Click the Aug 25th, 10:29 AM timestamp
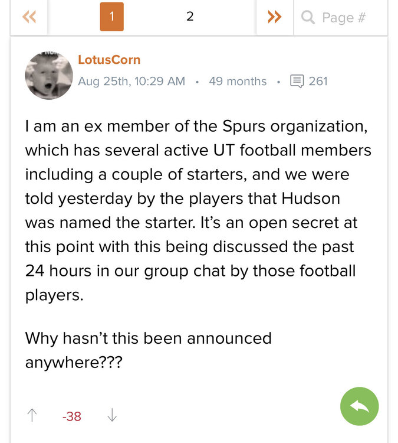Viewport: 398px width, 443px height. [131, 81]
